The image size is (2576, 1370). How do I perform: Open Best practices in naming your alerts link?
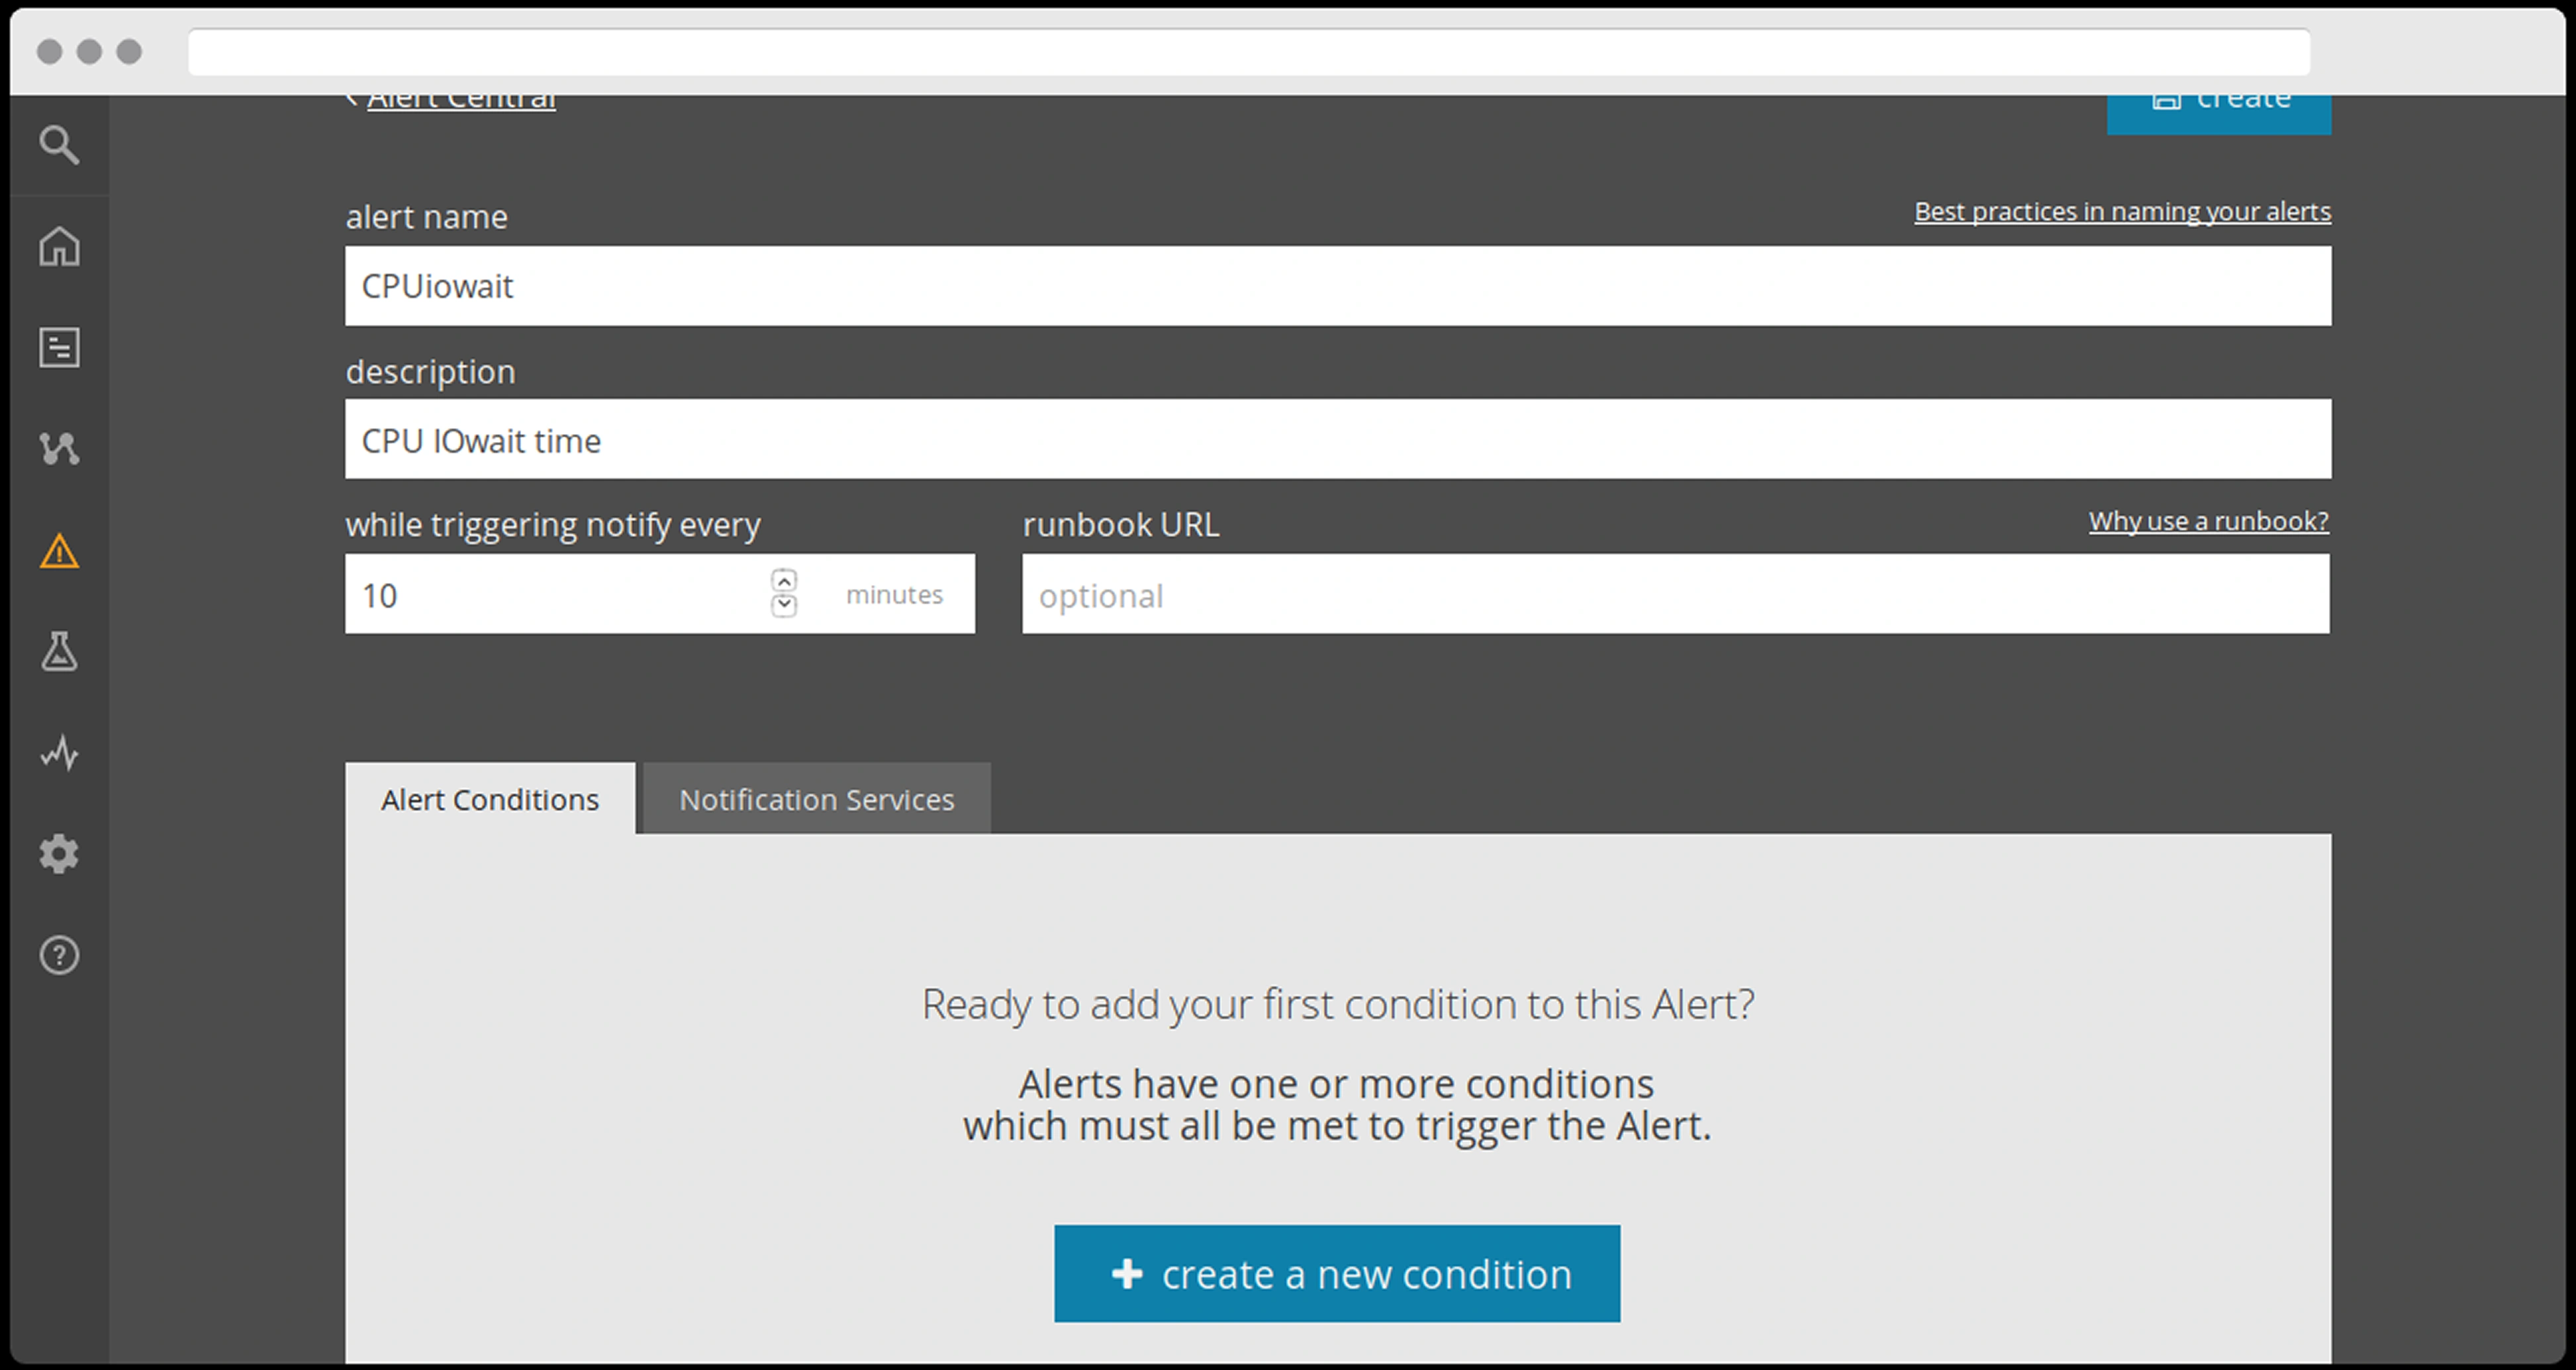pyautogui.click(x=2122, y=212)
